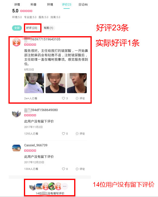The width and height of the screenshot is (158, 197).
Task: Open the 环境 tab
Action: point(50,5)
